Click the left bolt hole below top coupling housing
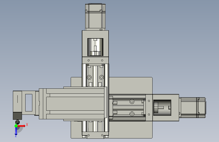Image resolution: width=219 pixels, height=142 pixels. [x=89, y=60]
